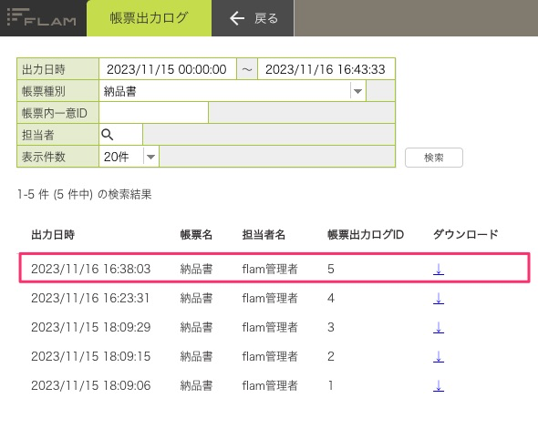The image size is (538, 429).
Task: Download the delivery note with log ID 2
Action: (x=439, y=356)
